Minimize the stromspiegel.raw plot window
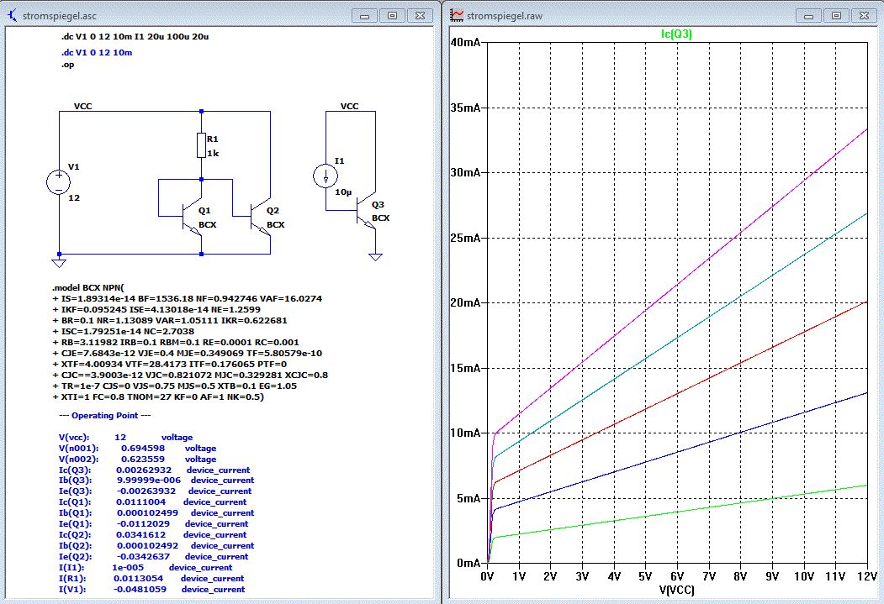884x604 pixels. (808, 15)
